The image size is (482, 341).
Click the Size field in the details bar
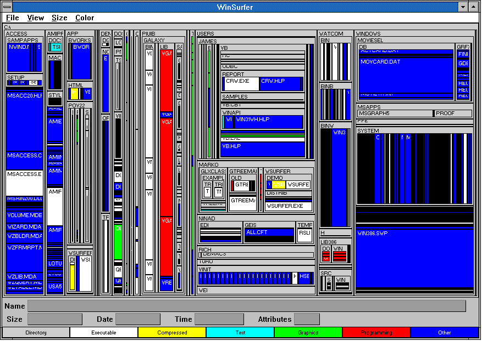(x=55, y=319)
